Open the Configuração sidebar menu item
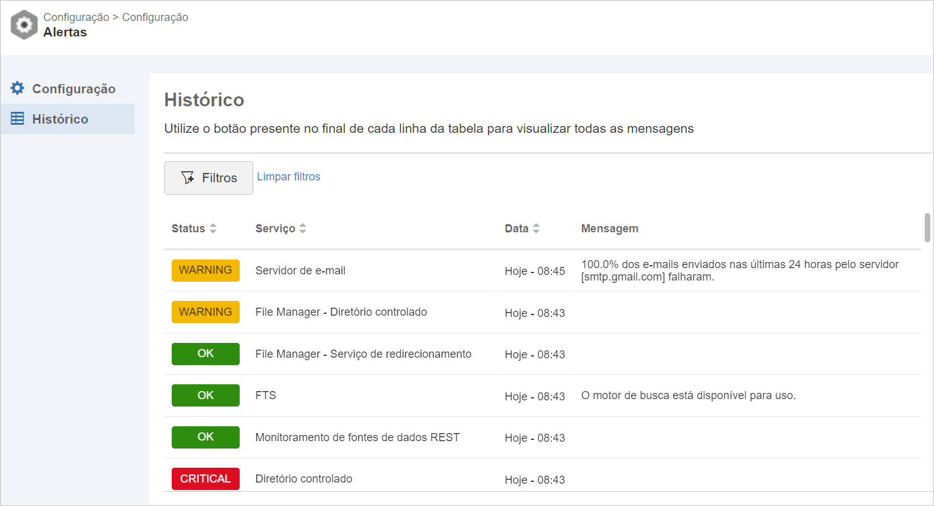Image resolution: width=934 pixels, height=506 pixels. 67,88
